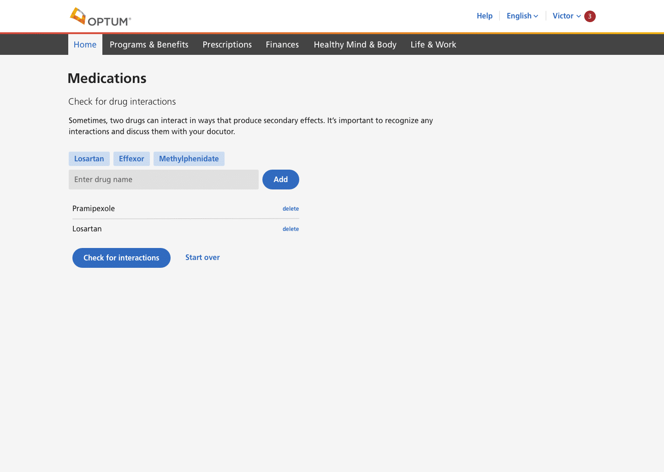Open the notifications badge showing 3
664x472 pixels.
pyautogui.click(x=589, y=16)
